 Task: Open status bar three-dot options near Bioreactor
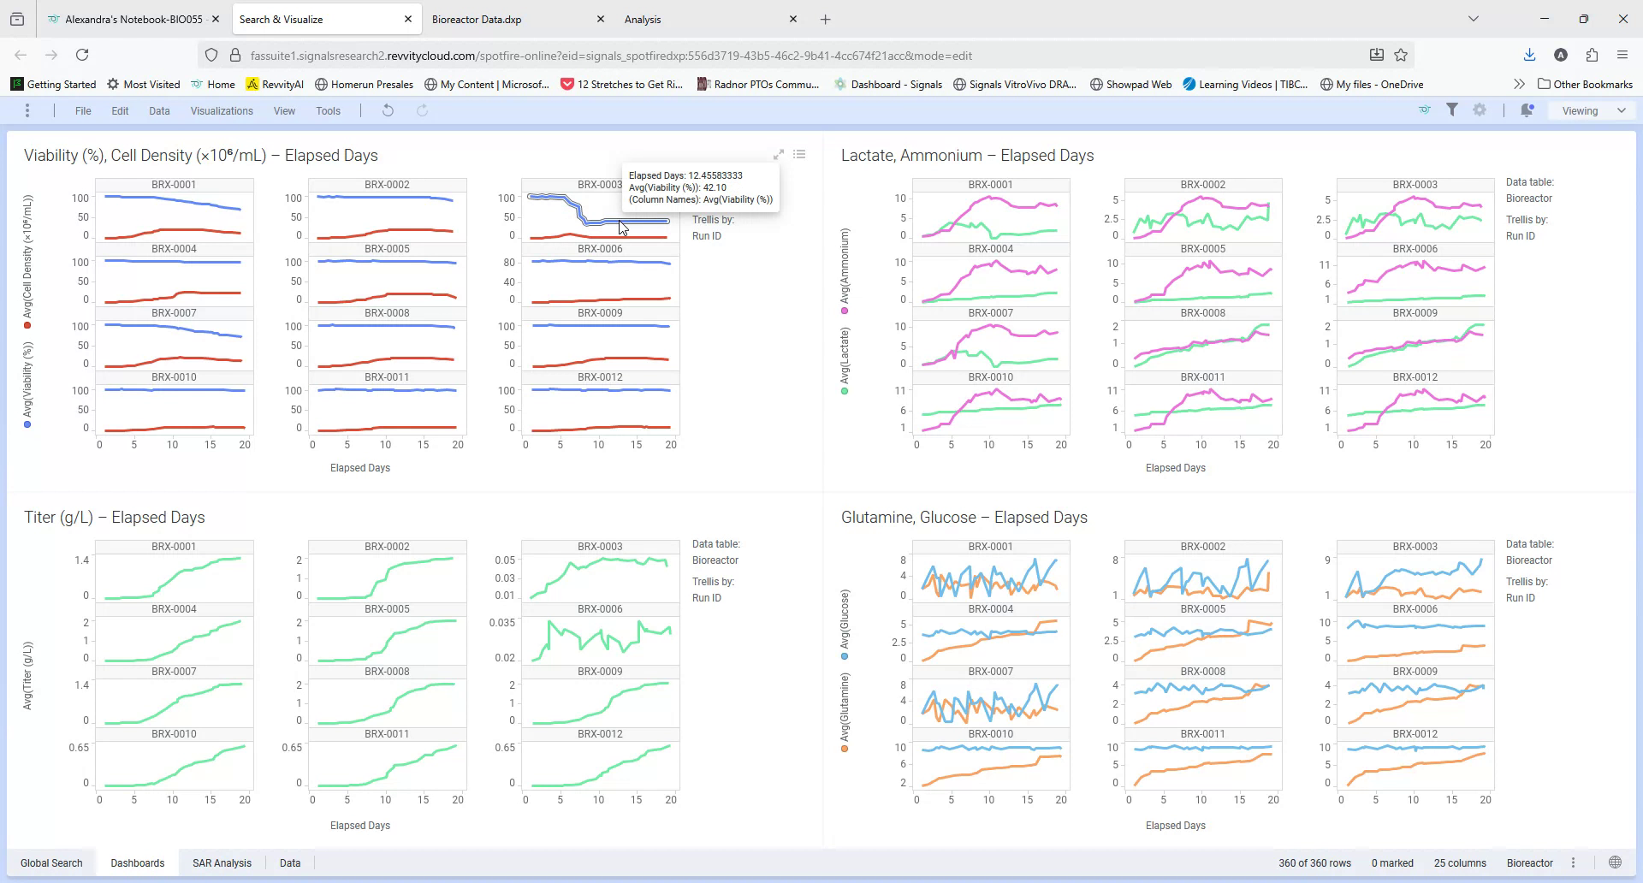(x=1573, y=862)
